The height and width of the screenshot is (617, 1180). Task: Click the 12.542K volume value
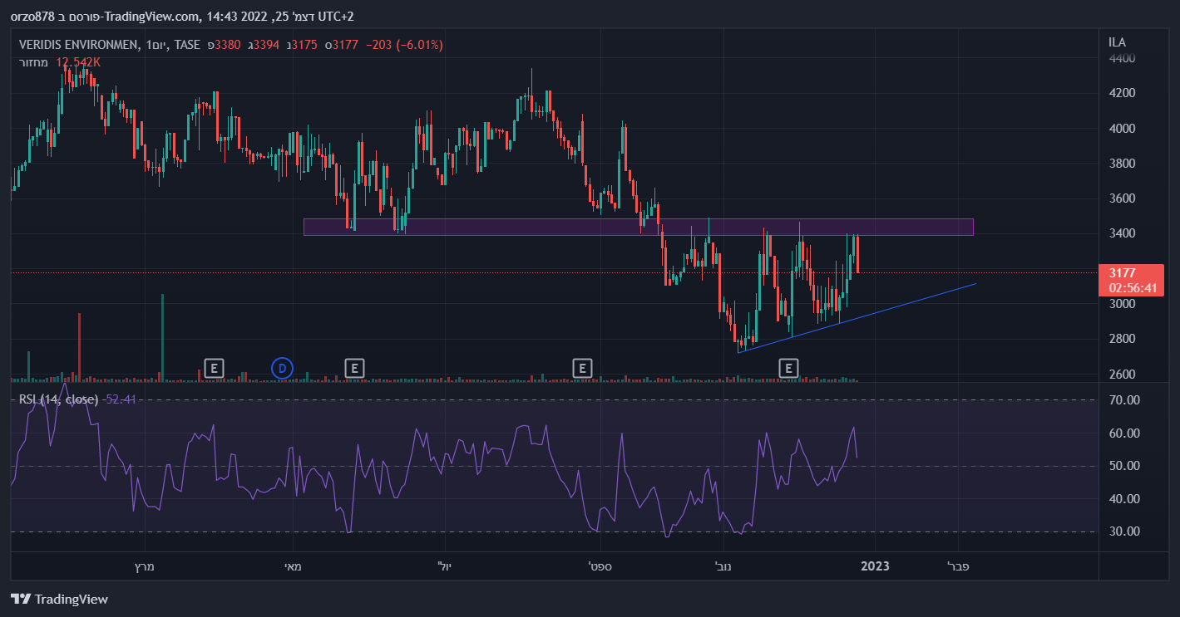[78, 61]
